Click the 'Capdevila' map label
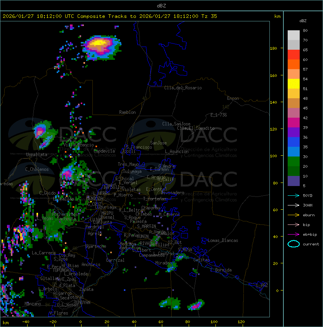The height and width of the screenshot is (327, 323). 104,151
